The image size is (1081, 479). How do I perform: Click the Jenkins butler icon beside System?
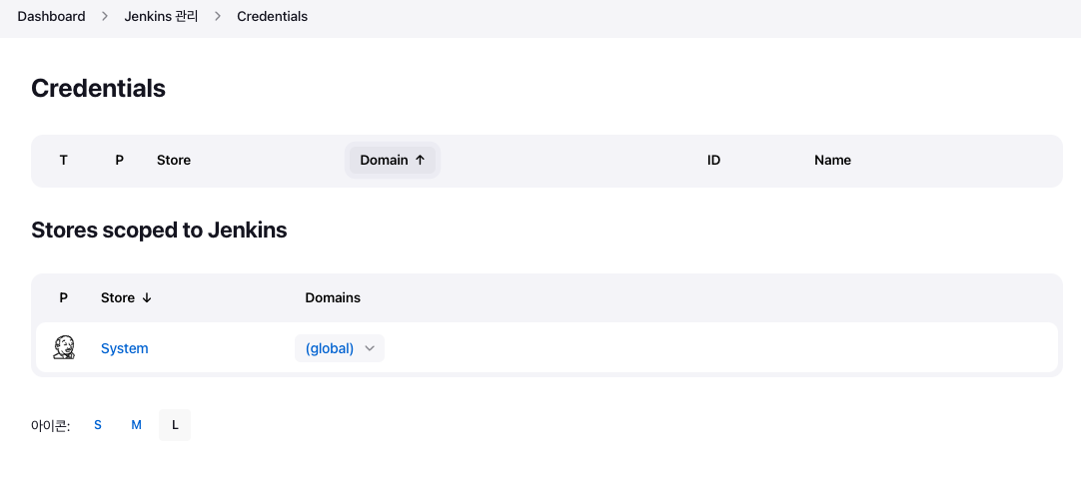pos(64,347)
